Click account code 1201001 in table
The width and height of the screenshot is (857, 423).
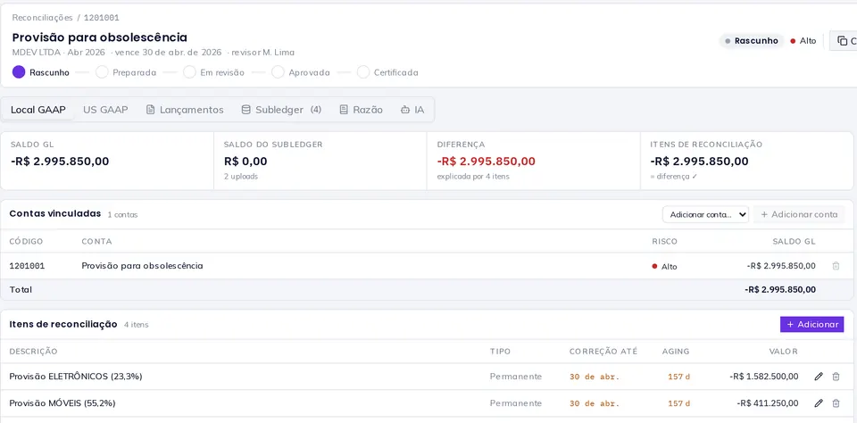coord(28,266)
